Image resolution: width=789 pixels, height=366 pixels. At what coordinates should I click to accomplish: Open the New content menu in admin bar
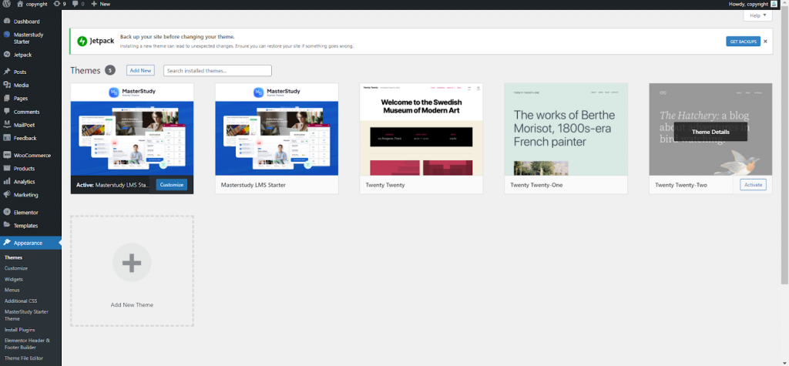pyautogui.click(x=100, y=4)
